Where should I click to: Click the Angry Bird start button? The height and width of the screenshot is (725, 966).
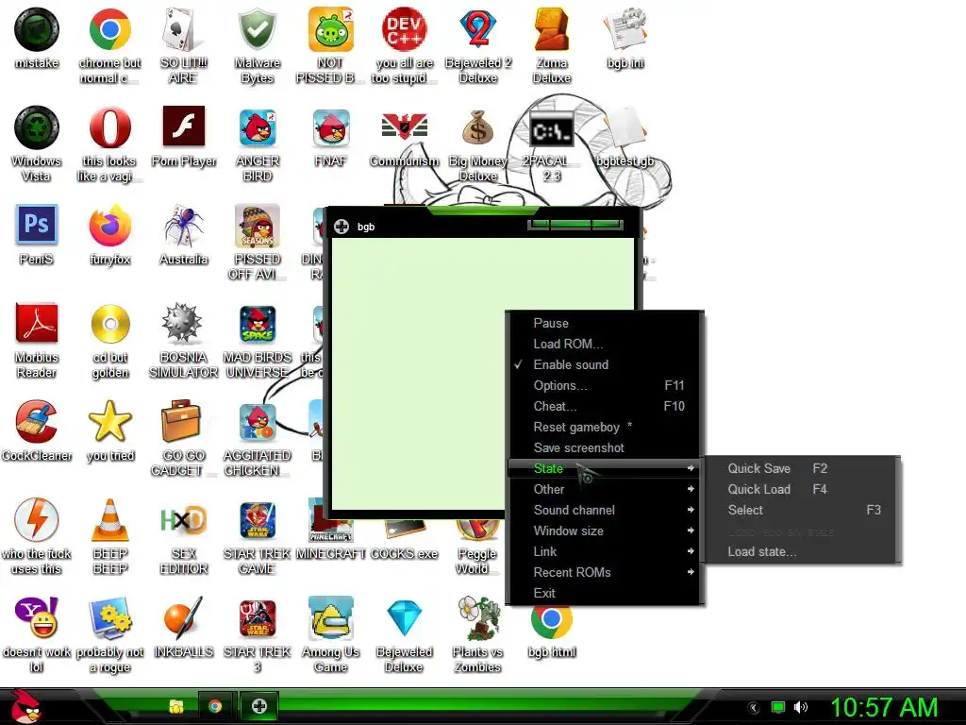[x=25, y=706]
